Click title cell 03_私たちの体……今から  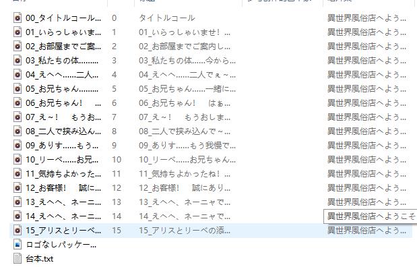187,61
